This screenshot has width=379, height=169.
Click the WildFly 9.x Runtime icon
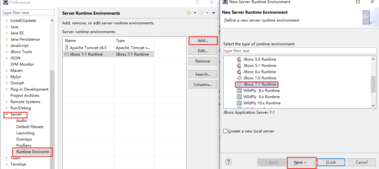pos(239,97)
